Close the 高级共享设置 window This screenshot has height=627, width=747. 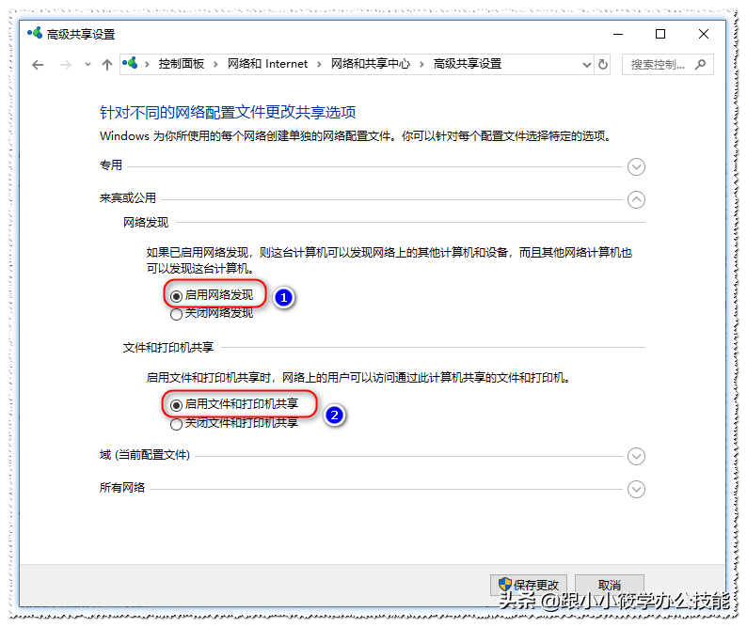click(703, 34)
